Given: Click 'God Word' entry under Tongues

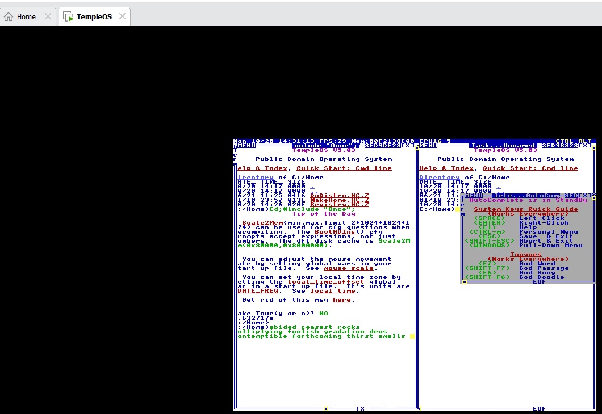Looking at the screenshot, I should (x=537, y=263).
